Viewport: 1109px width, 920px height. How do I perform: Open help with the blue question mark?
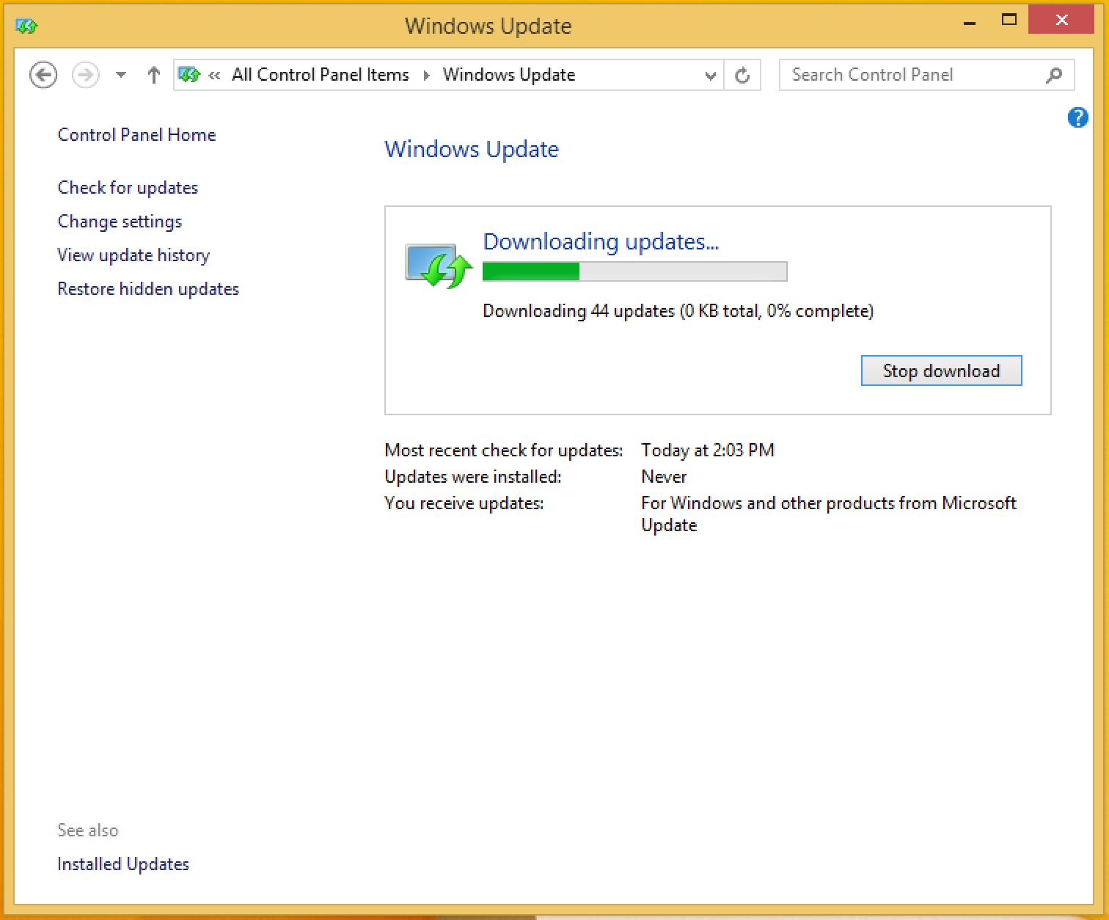click(1077, 117)
